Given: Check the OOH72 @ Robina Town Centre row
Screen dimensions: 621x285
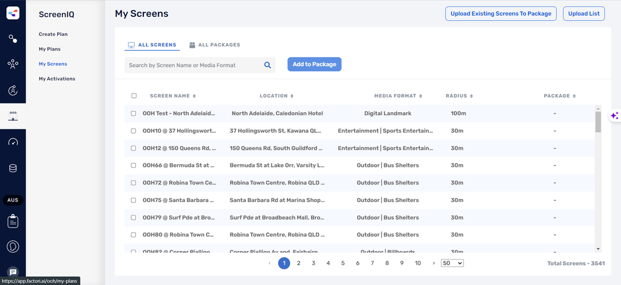Looking at the screenshot, I should point(134,183).
